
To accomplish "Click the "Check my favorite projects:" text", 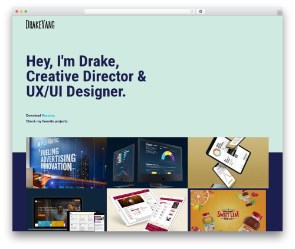I will pyautogui.click(x=47, y=121).
